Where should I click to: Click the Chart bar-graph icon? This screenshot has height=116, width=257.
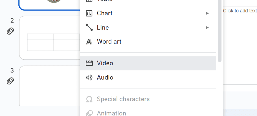[x=89, y=13]
